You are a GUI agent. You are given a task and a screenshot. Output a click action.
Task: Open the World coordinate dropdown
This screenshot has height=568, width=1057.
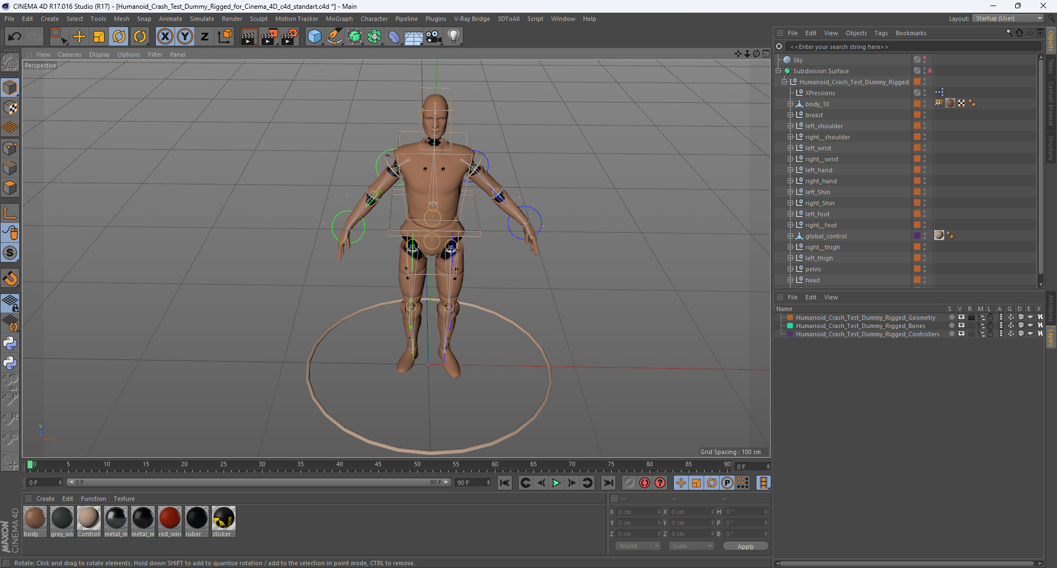point(638,546)
